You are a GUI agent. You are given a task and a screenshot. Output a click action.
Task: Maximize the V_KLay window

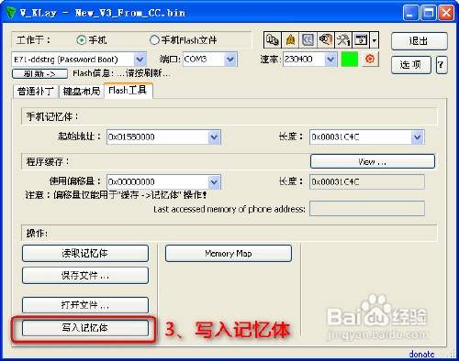(x=429, y=13)
